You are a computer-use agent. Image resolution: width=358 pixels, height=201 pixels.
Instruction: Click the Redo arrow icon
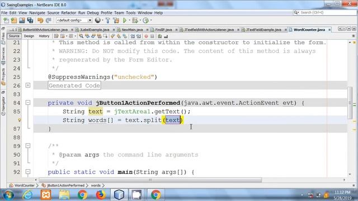coord(49,21)
